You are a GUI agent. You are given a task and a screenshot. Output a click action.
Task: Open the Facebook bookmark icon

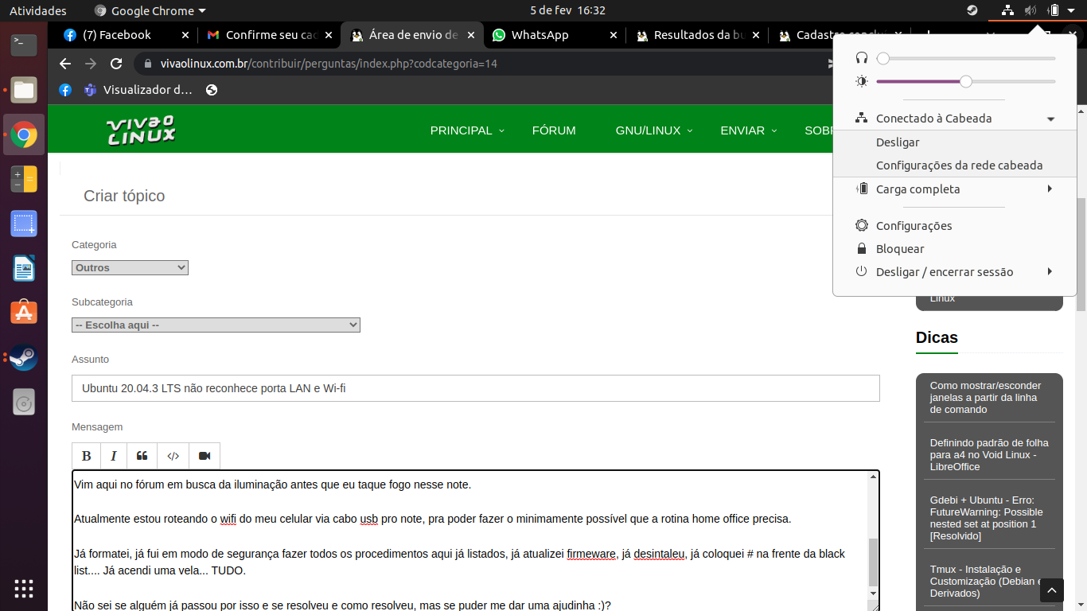65,90
